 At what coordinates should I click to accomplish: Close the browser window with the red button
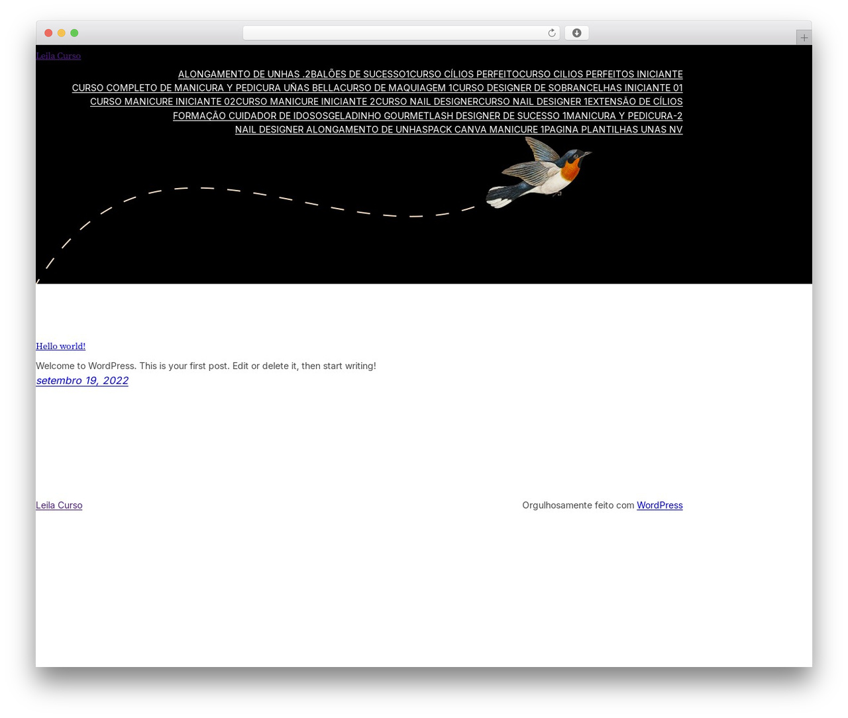point(48,33)
